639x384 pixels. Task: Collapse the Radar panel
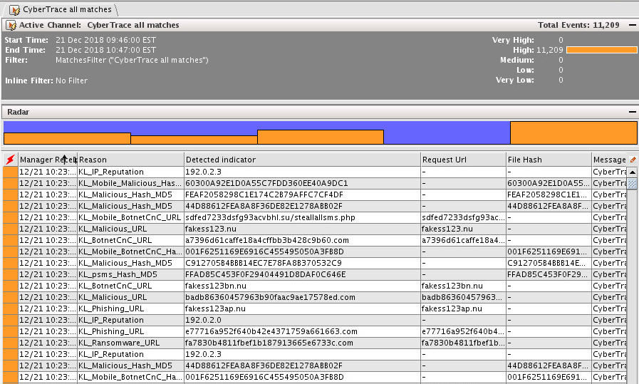(632, 112)
